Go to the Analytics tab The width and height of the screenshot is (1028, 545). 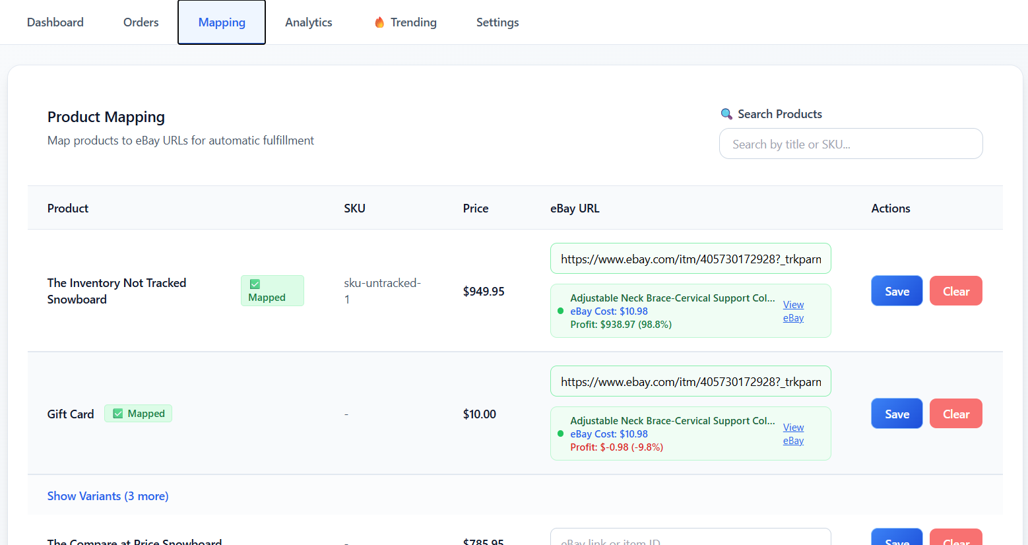(308, 22)
